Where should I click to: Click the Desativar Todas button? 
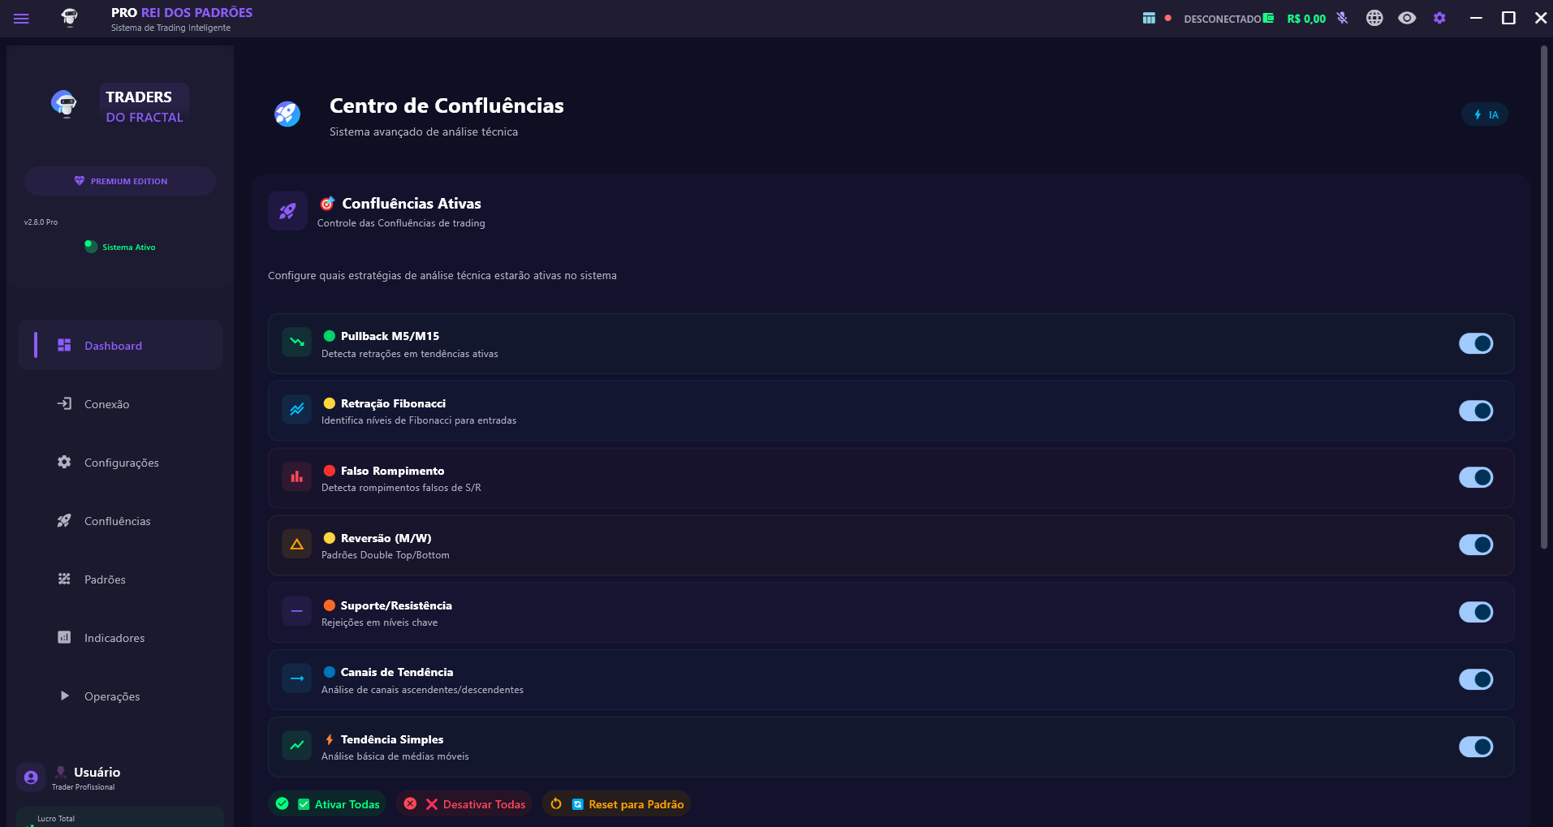point(464,804)
